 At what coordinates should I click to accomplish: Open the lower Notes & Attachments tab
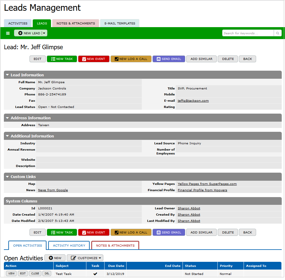pyautogui.click(x=115, y=246)
